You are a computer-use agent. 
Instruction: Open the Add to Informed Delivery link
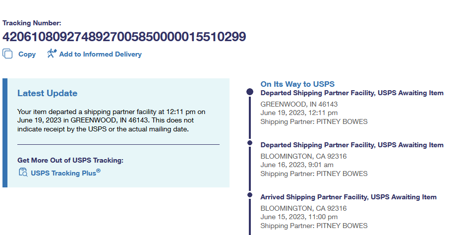point(100,55)
